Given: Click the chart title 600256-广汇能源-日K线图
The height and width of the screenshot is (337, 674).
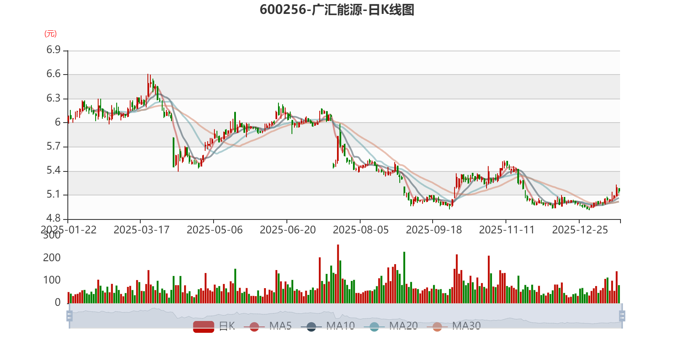Looking at the screenshot, I should pyautogui.click(x=337, y=10).
